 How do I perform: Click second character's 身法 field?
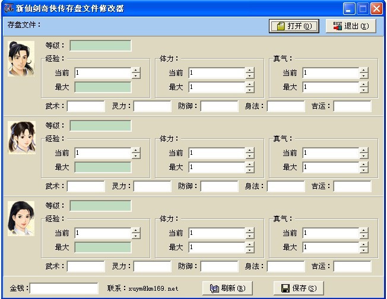tap(286, 186)
